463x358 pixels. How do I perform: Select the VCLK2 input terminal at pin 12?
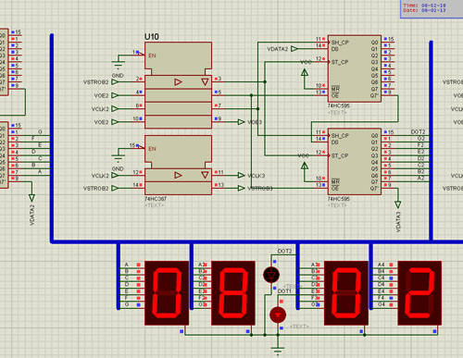click(115, 176)
